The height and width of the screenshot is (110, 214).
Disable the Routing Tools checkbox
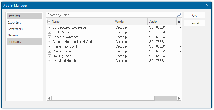[x=49, y=56]
